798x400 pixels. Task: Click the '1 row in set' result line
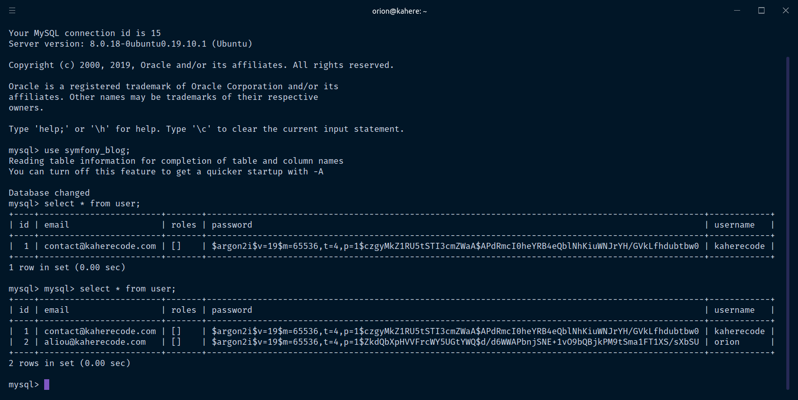coord(67,268)
